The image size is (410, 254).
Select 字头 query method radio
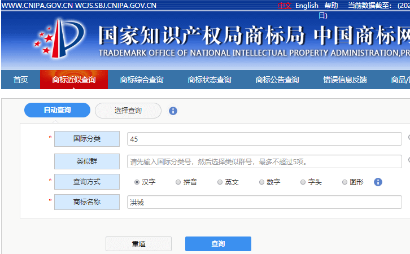pyautogui.click(x=303, y=182)
